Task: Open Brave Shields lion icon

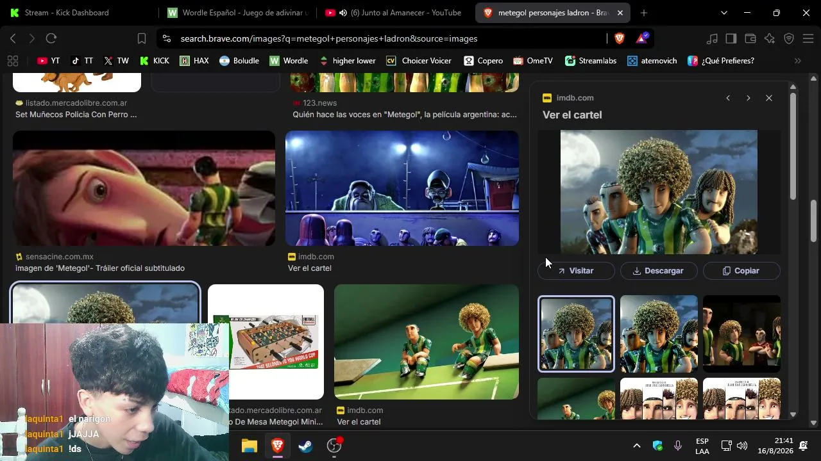Action: click(619, 38)
